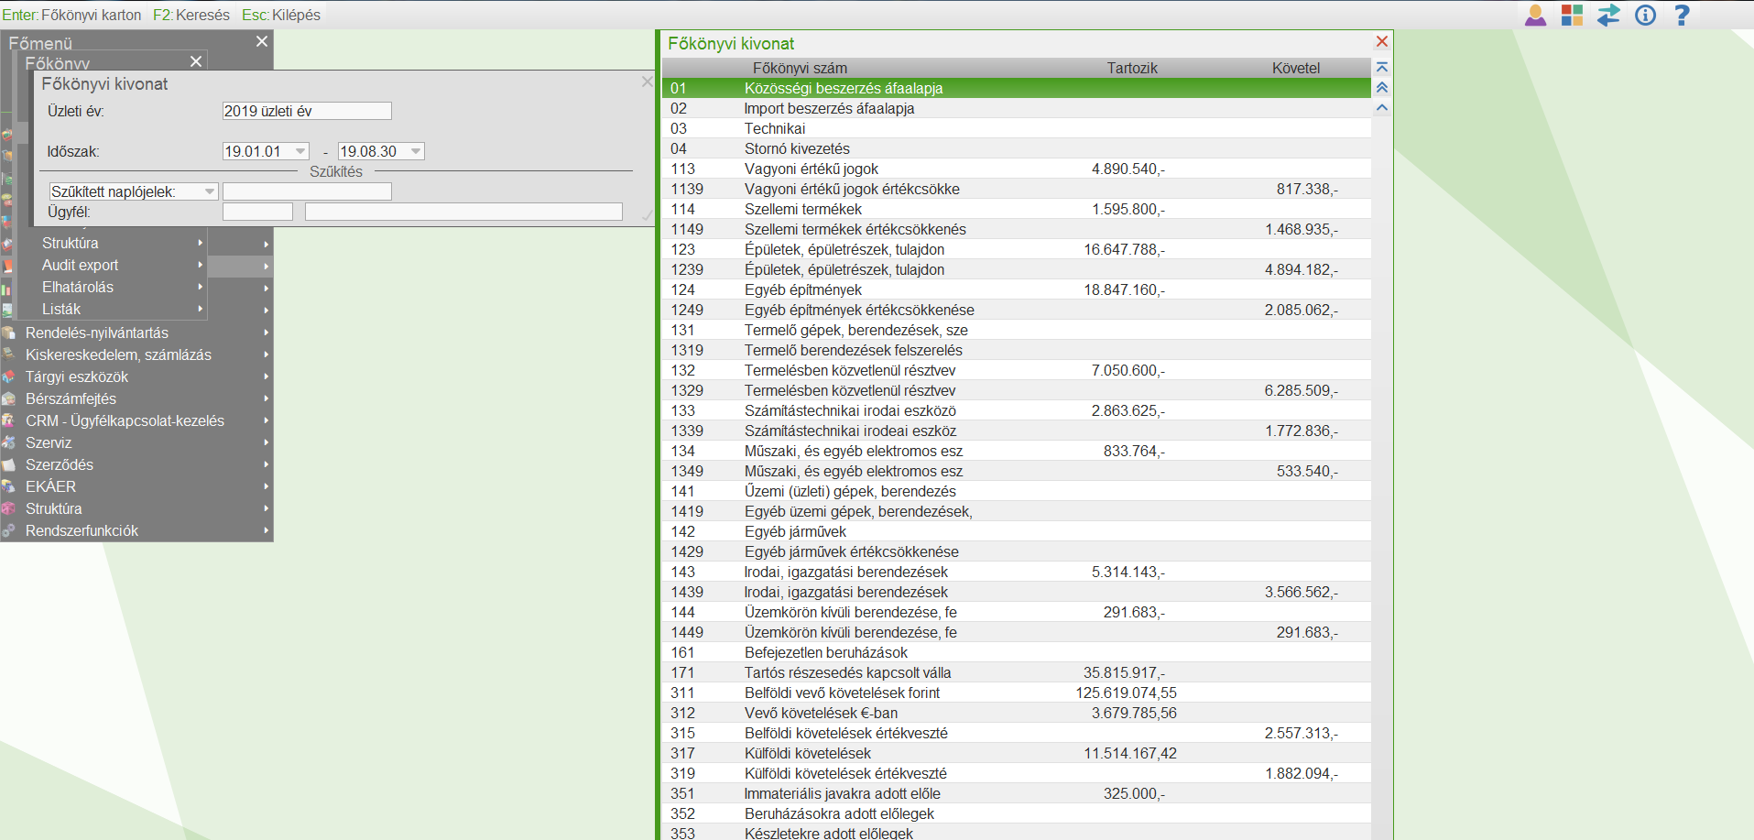Click the Követel value 6.285.509,-
The width and height of the screenshot is (1754, 840).
click(x=1301, y=390)
